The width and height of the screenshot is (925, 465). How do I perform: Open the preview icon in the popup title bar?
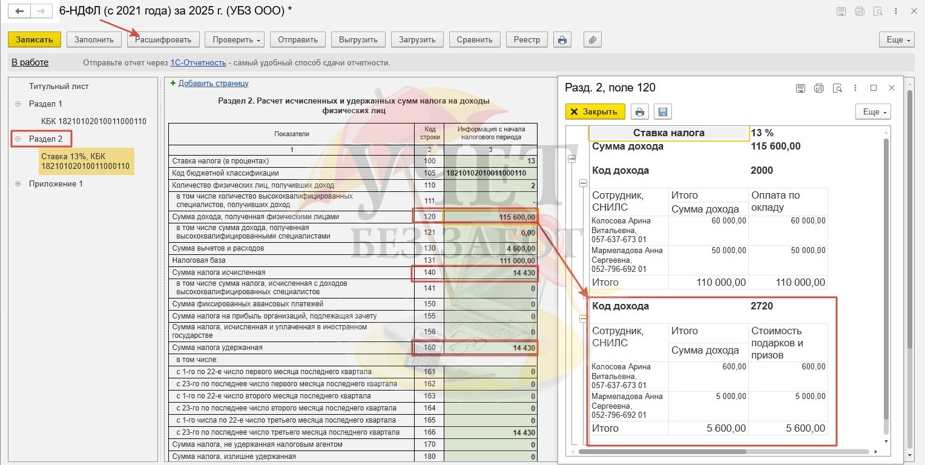(837, 88)
